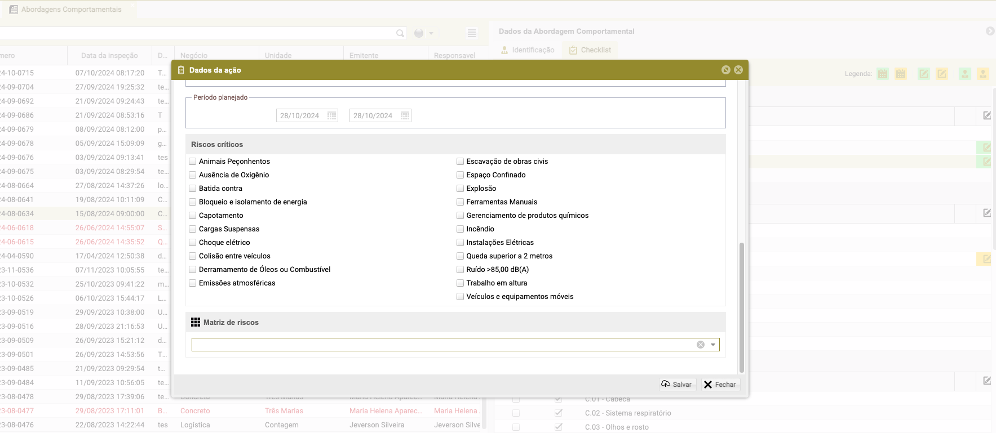Screen dimensions: 996x433
Task: Click the C.02 - Sistema respiratório row
Action: 628,413
